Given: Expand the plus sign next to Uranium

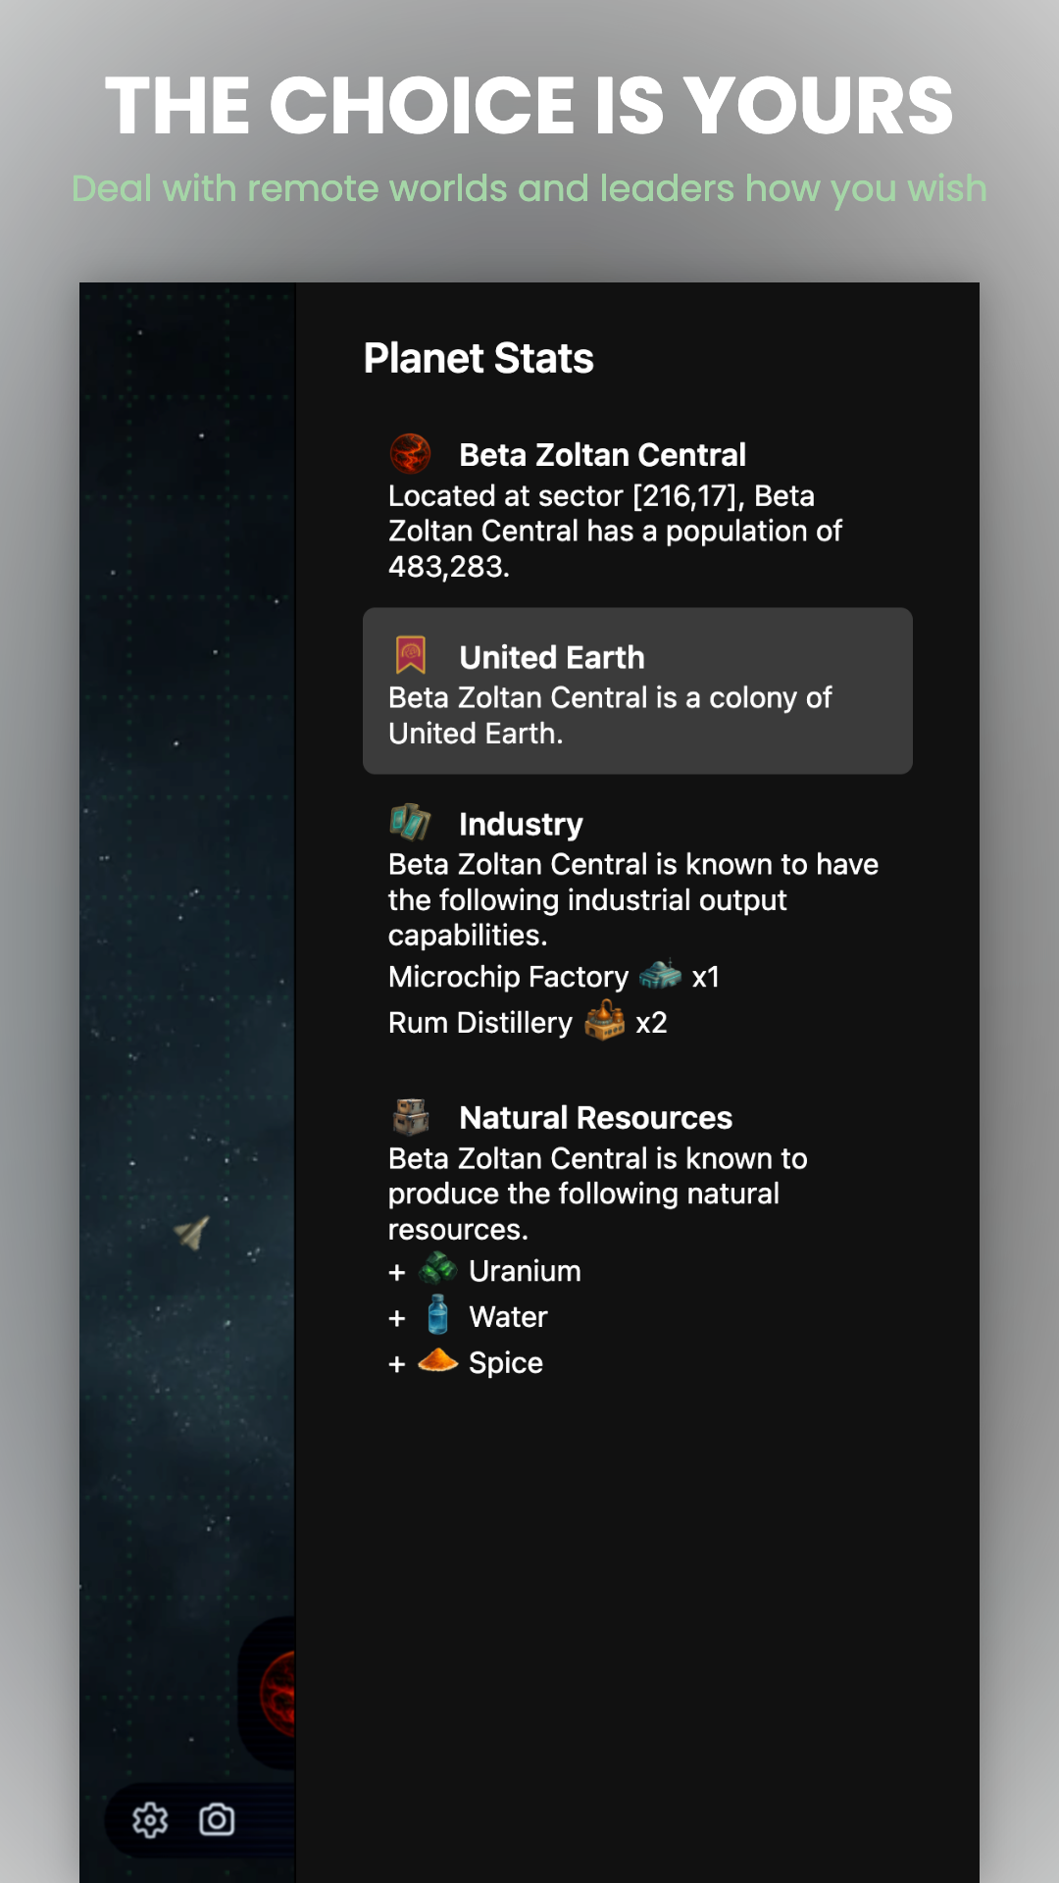Looking at the screenshot, I should tap(397, 1273).
